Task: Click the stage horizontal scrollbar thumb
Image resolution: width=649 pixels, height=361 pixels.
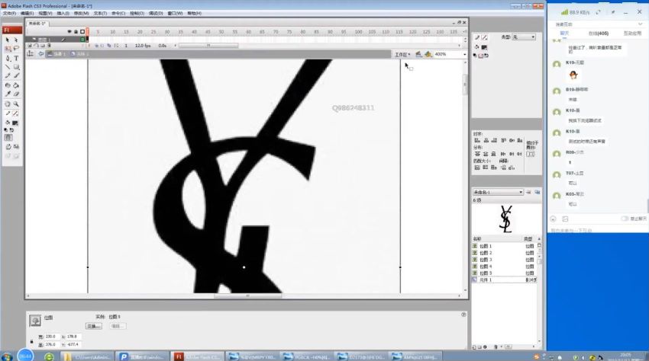Action: [247, 296]
